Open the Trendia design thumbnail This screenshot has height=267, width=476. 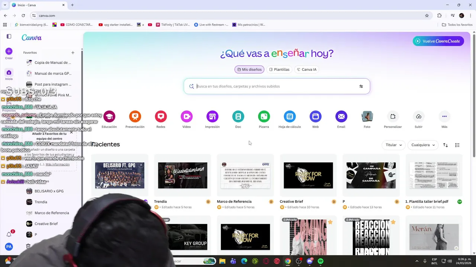pos(183,175)
